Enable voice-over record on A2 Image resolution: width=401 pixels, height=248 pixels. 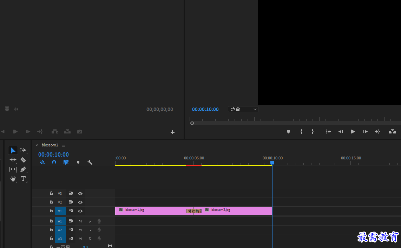click(x=99, y=230)
